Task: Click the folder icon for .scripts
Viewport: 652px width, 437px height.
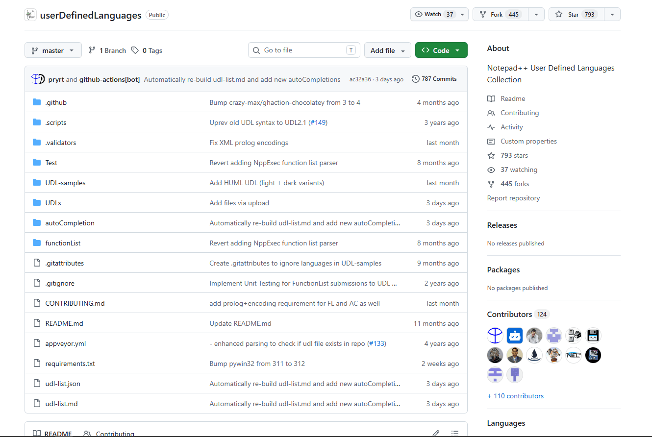Action: [37, 122]
